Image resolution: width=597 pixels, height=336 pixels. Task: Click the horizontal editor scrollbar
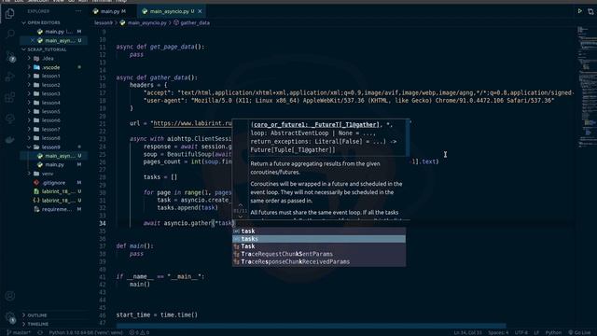click(x=311, y=326)
